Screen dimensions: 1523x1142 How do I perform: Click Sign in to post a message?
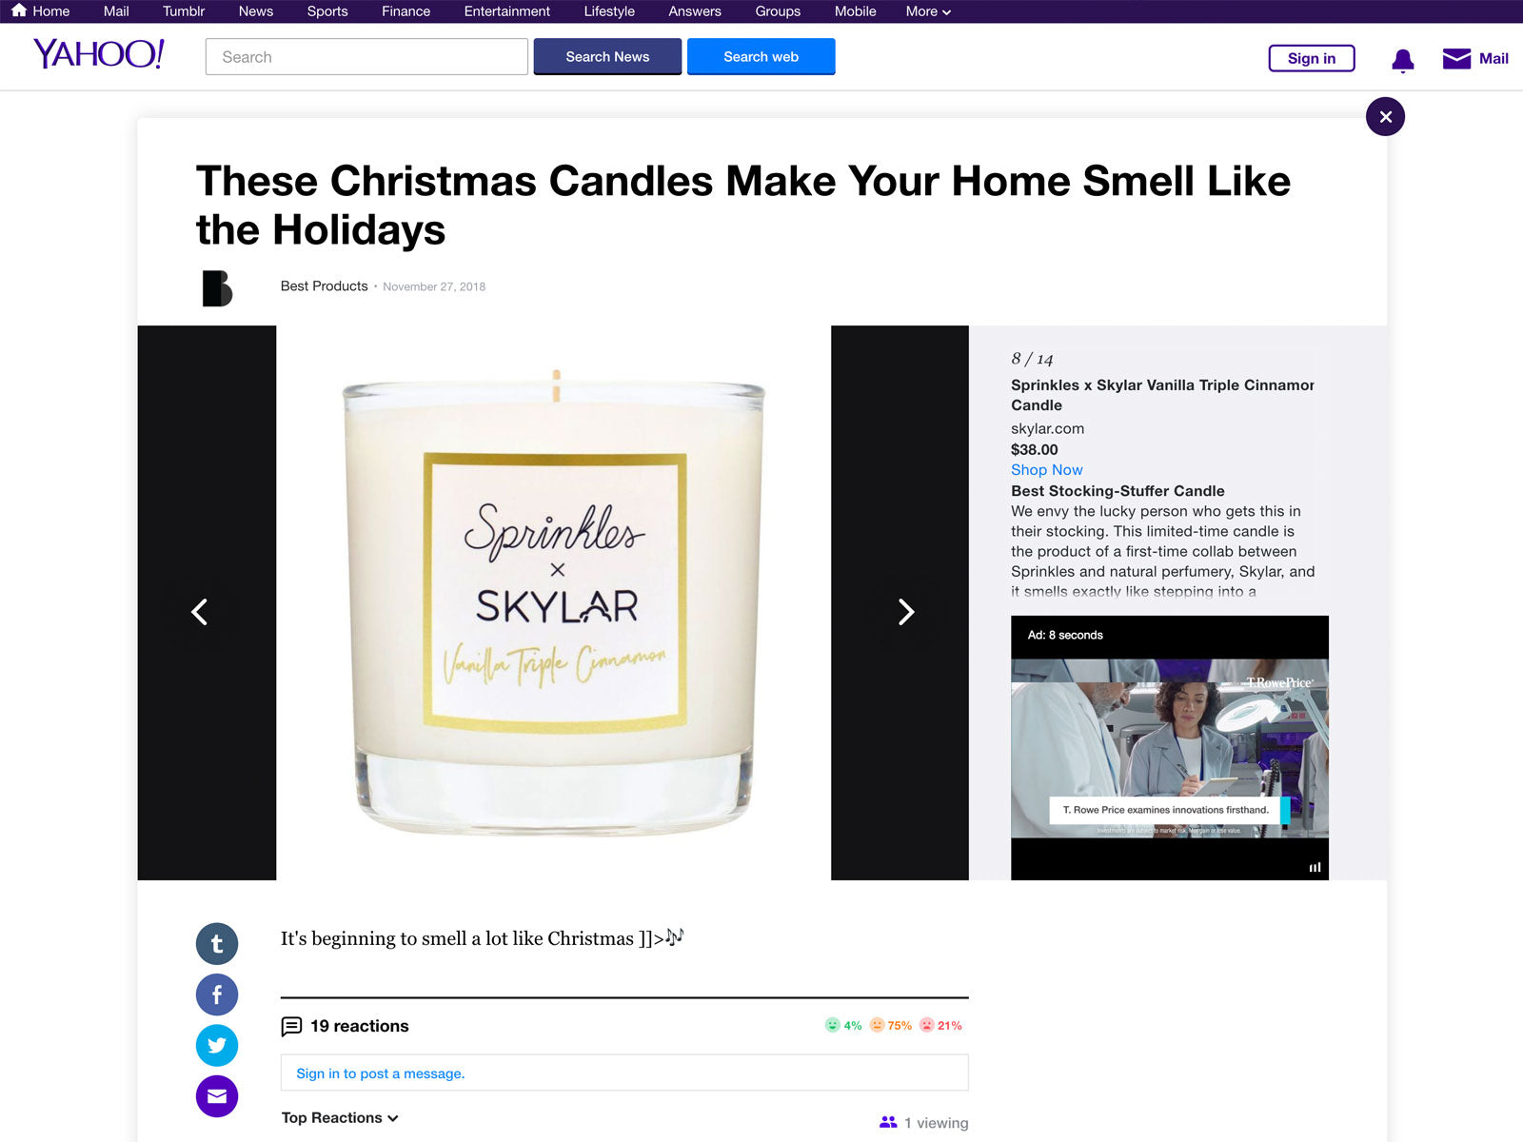[x=380, y=1073]
